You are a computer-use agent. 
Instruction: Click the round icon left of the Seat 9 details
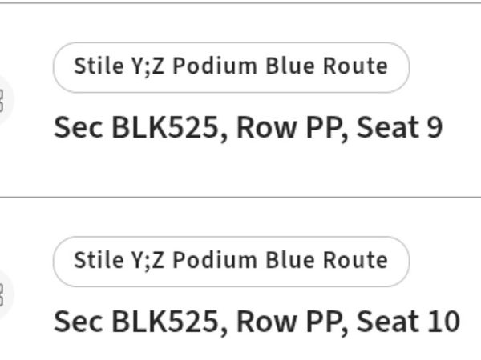(x=2, y=100)
